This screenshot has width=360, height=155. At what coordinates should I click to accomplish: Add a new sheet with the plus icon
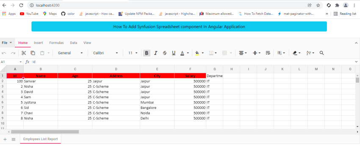coord(5,139)
